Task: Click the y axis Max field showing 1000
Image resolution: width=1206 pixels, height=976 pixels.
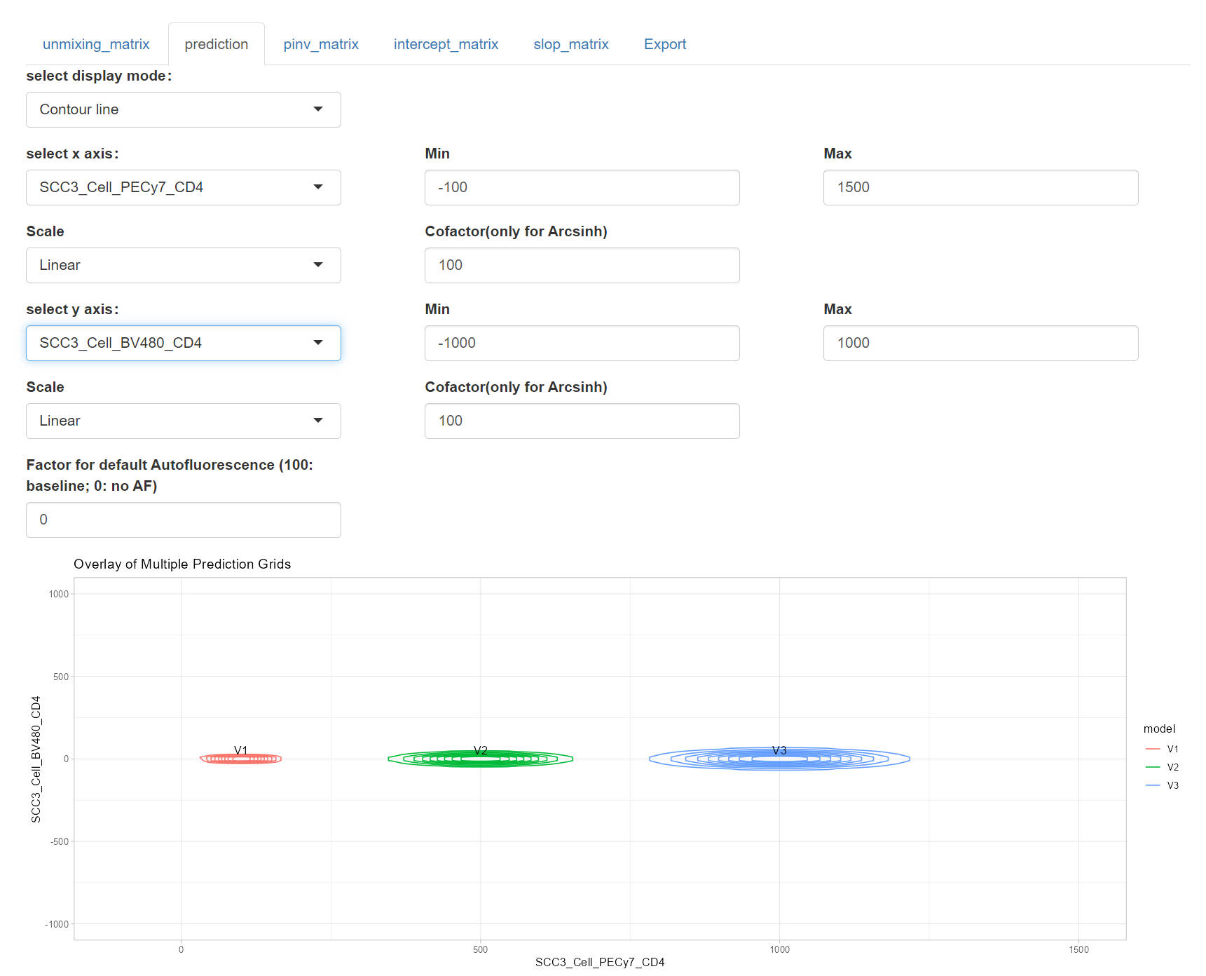Action: click(980, 343)
